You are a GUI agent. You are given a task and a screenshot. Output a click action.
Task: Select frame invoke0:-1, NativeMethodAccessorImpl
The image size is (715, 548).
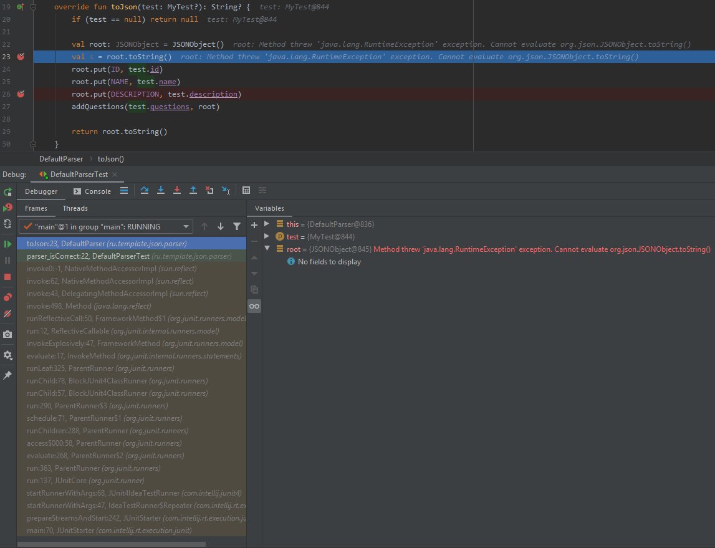[132, 269]
